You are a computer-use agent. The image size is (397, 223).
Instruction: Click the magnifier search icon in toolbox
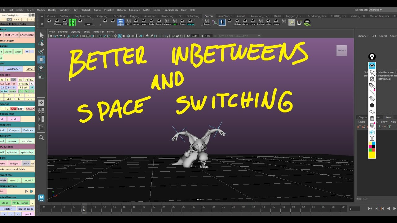[x=41, y=138]
